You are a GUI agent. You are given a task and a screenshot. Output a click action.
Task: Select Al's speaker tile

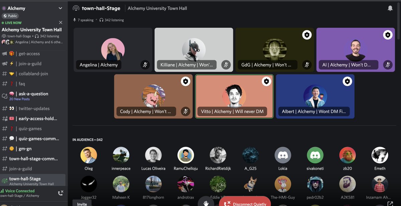pyautogui.click(x=356, y=50)
